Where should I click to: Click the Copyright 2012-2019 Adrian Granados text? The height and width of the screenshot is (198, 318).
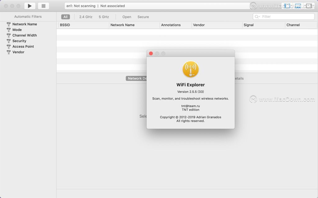point(190,117)
